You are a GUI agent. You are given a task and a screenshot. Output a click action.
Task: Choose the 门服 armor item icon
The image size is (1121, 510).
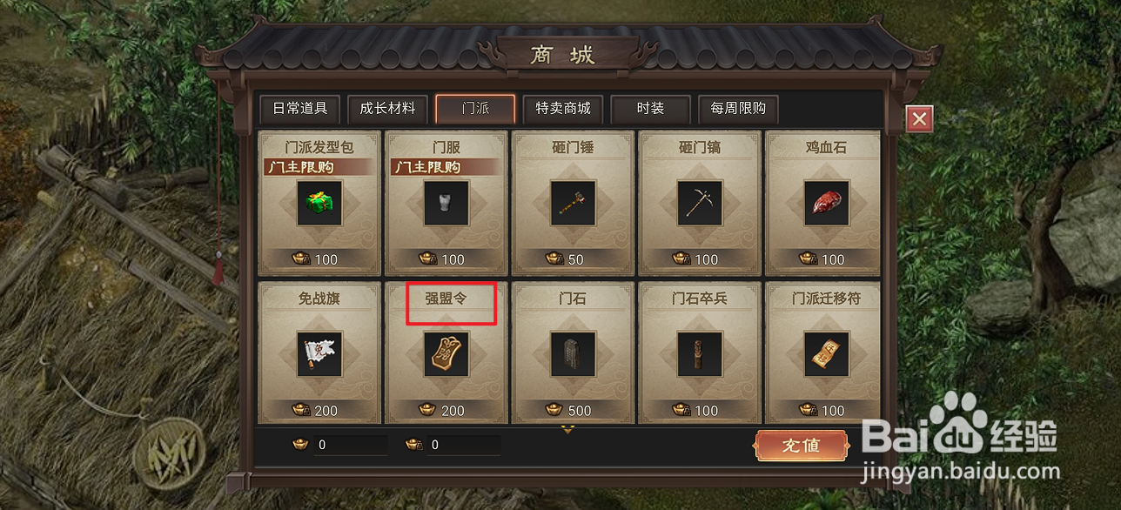click(x=446, y=203)
